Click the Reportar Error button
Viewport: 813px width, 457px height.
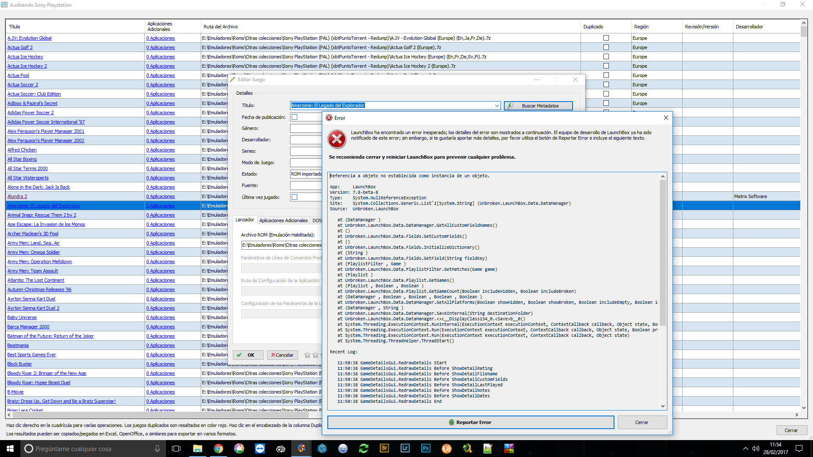[470, 422]
